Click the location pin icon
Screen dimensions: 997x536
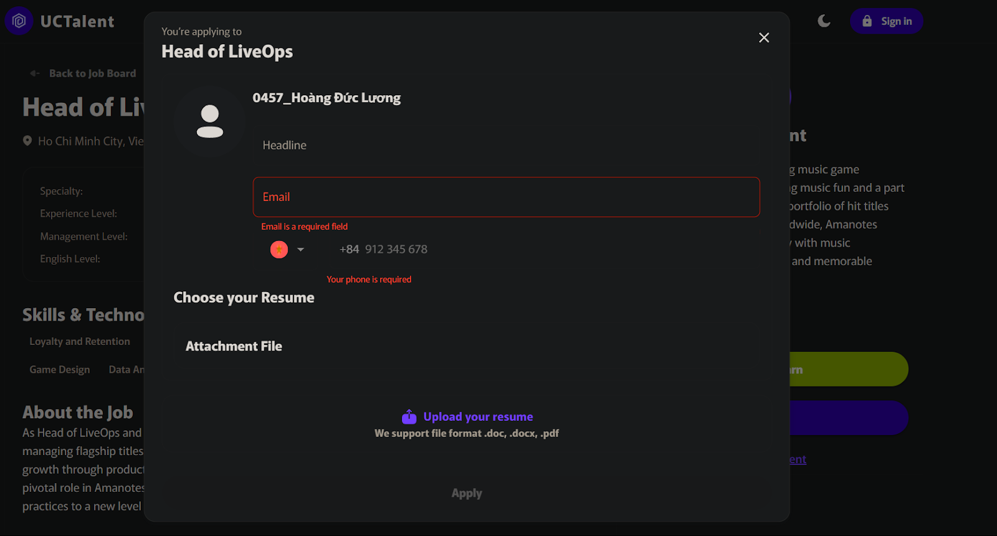point(27,141)
